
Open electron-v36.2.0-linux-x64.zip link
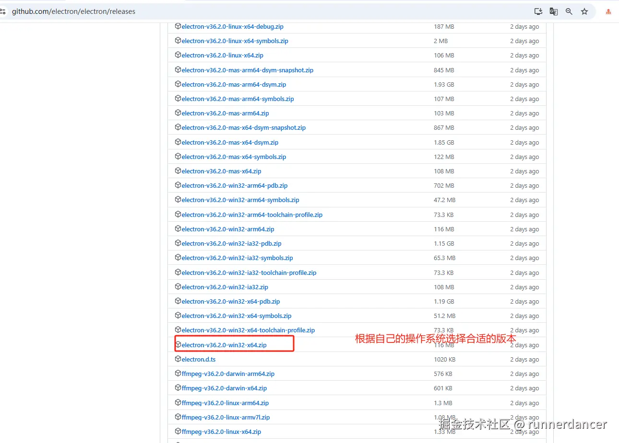point(222,56)
